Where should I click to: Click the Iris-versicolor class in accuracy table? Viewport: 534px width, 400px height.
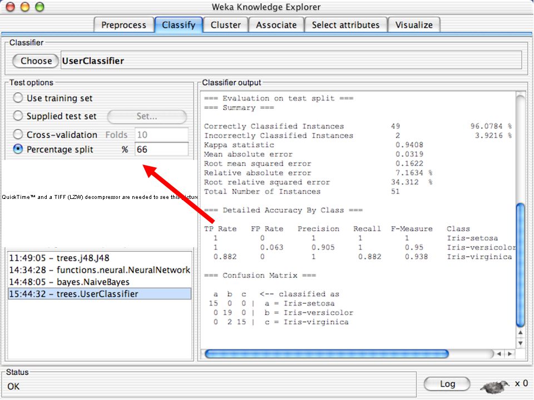(481, 247)
